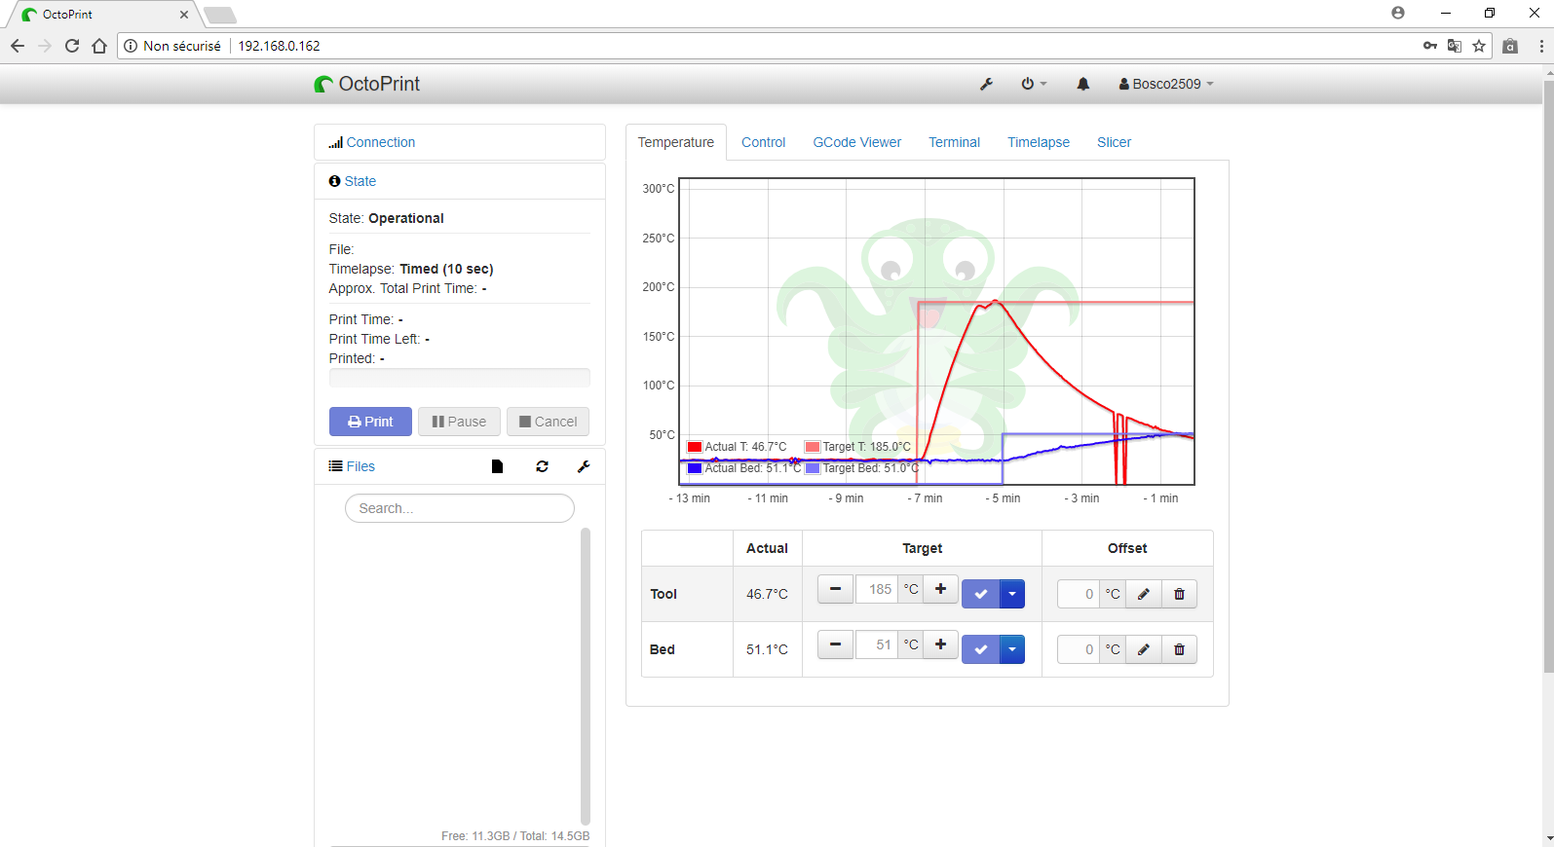Open the system power menu

coord(1033,84)
